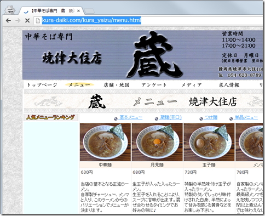
Task: Open the highlighted メニュー navigation item
Action: [79, 85]
